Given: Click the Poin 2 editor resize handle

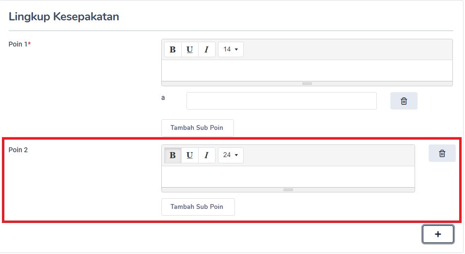Looking at the screenshot, I should (x=288, y=190).
